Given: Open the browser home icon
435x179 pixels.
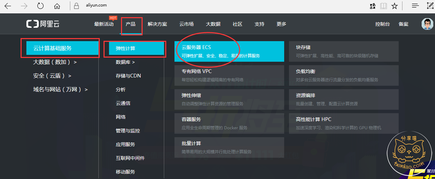Looking at the screenshot, I should [57, 6].
